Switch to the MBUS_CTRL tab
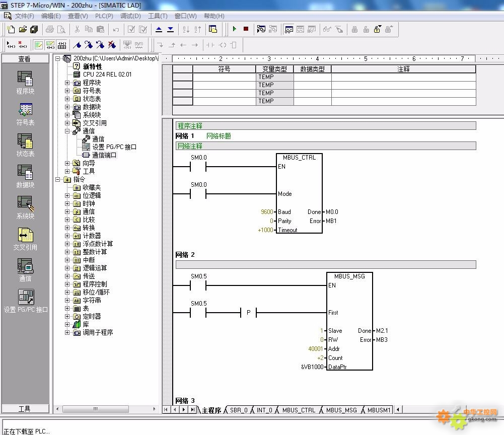 (x=299, y=410)
